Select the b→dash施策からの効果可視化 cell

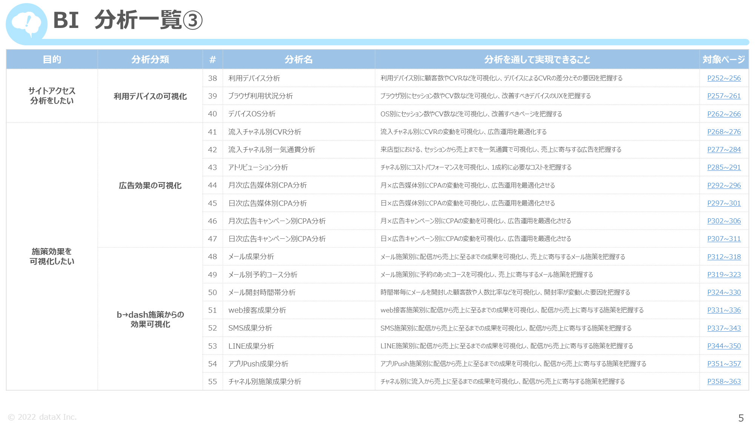point(150,319)
